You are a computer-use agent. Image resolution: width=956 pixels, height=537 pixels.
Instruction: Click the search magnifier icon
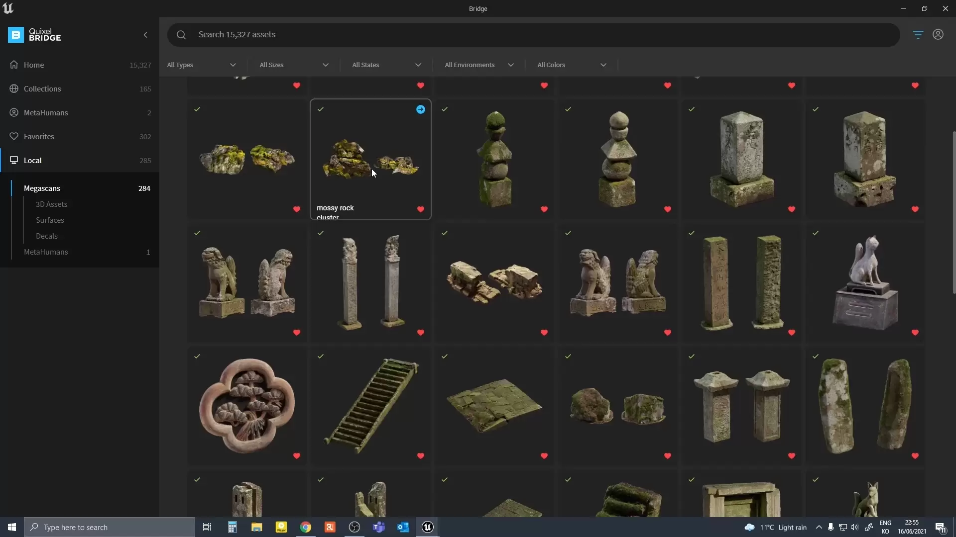(181, 35)
